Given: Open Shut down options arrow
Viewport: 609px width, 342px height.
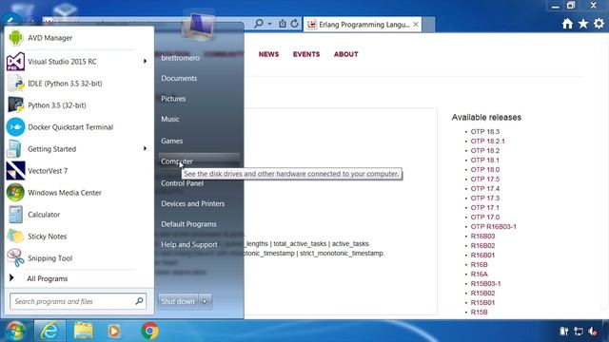Looking at the screenshot, I should point(205,301).
